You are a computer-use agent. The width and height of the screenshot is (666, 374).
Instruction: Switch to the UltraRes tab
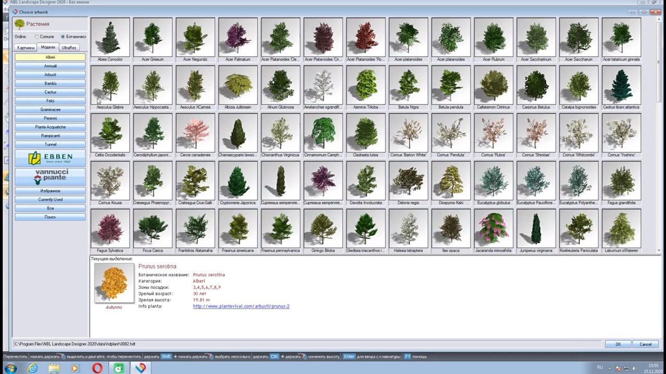(x=69, y=48)
